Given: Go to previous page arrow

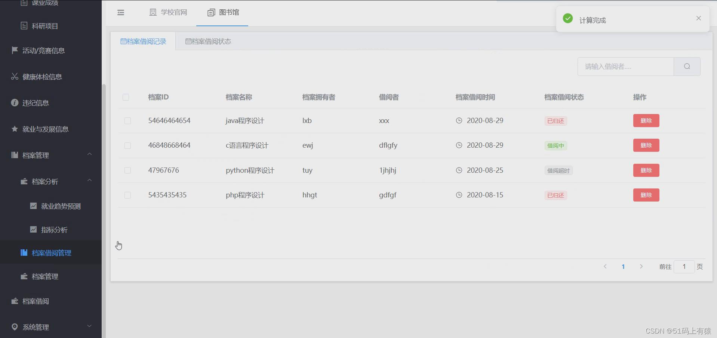Looking at the screenshot, I should 605,267.
